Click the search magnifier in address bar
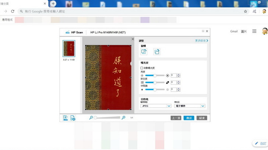The image size is (268, 150). tap(21, 11)
